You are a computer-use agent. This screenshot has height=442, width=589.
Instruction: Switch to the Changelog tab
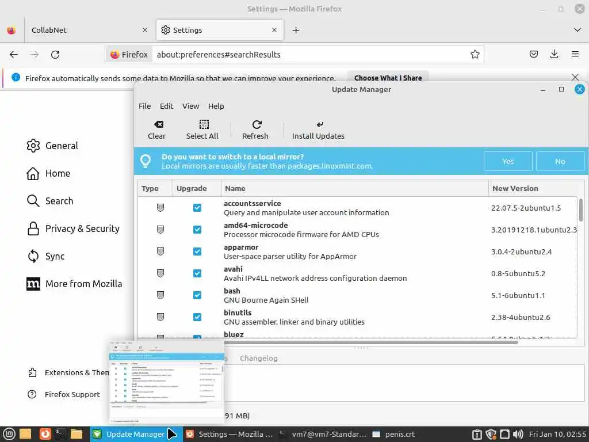[x=258, y=358]
